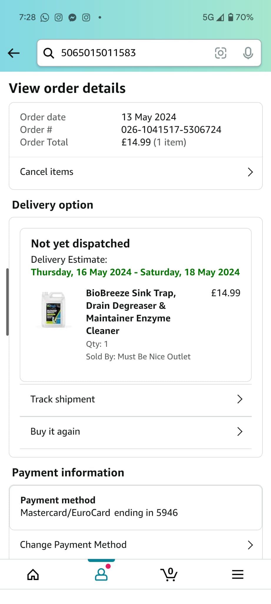This screenshot has height=604, width=271.
Task: Activate the microphone voice search icon
Action: tap(248, 53)
